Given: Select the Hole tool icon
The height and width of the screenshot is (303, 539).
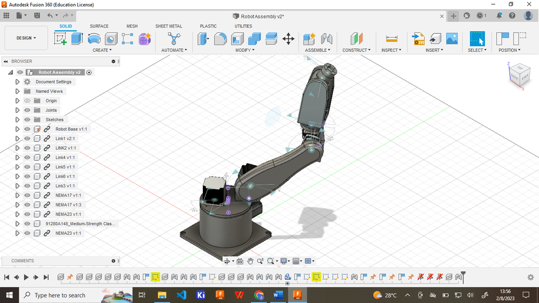Looking at the screenshot, I should (x=111, y=38).
